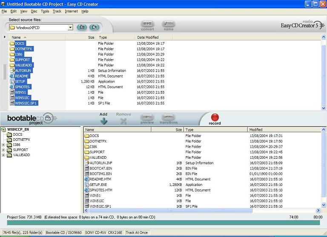Select the SPNOTES.HTM icon in project list
Screen dimensions: 327x237
click(x=87, y=190)
